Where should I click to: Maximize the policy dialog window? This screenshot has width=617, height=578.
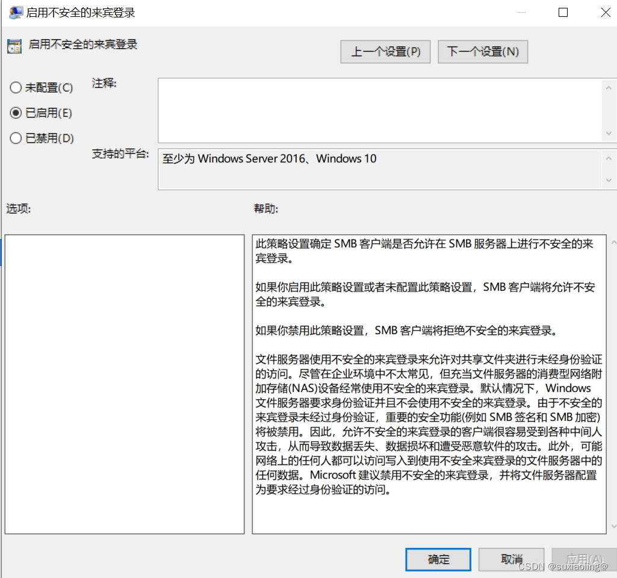pos(563,13)
